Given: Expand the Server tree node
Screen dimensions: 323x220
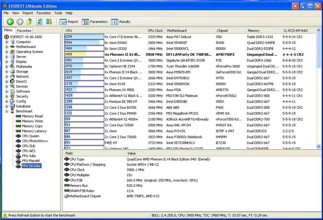Looking at the screenshot, I should pos(7,57).
